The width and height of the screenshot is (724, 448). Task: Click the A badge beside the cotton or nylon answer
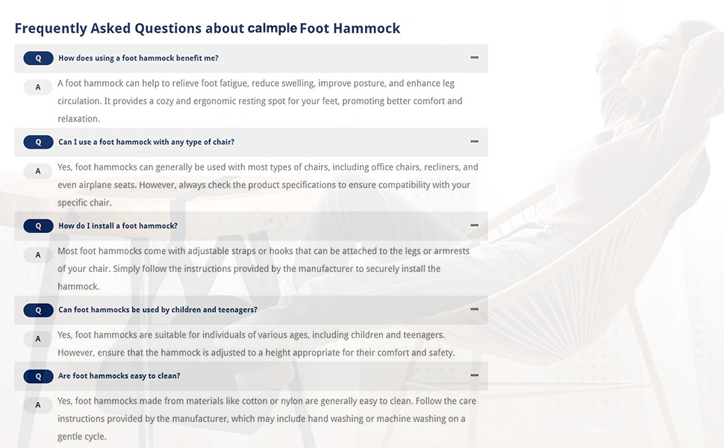38,405
